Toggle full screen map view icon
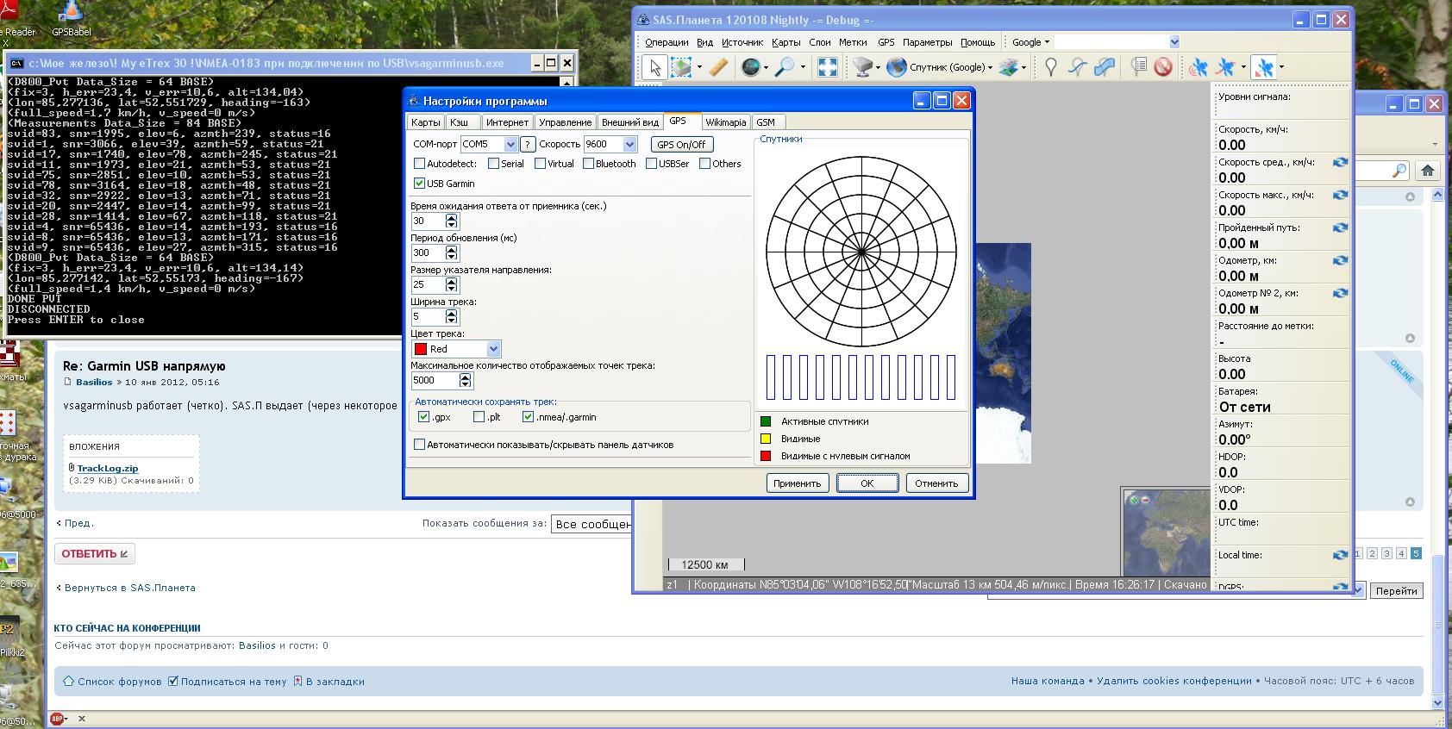1452x729 pixels. coord(827,67)
